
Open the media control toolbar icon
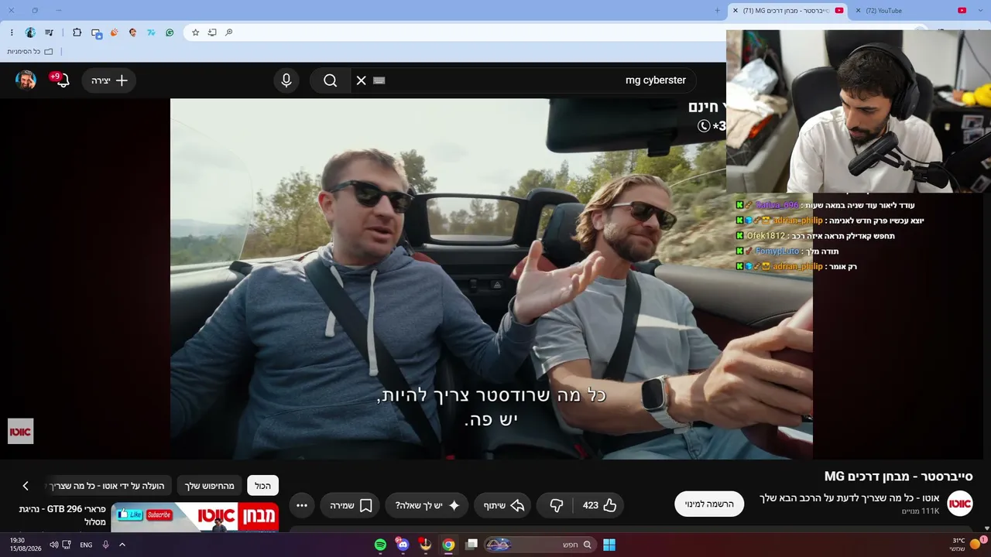pos(50,32)
